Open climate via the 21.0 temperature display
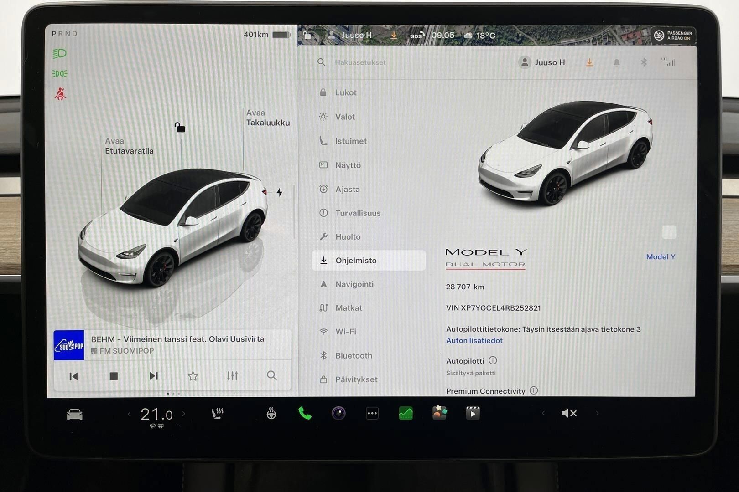 click(x=156, y=415)
